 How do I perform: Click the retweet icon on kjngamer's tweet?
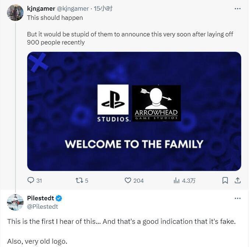click(x=78, y=180)
